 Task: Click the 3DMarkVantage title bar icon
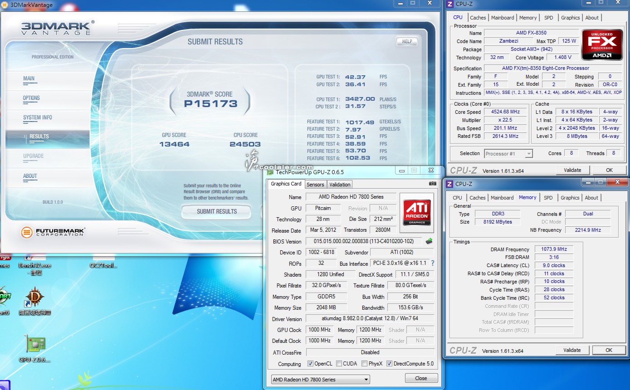tap(4, 5)
